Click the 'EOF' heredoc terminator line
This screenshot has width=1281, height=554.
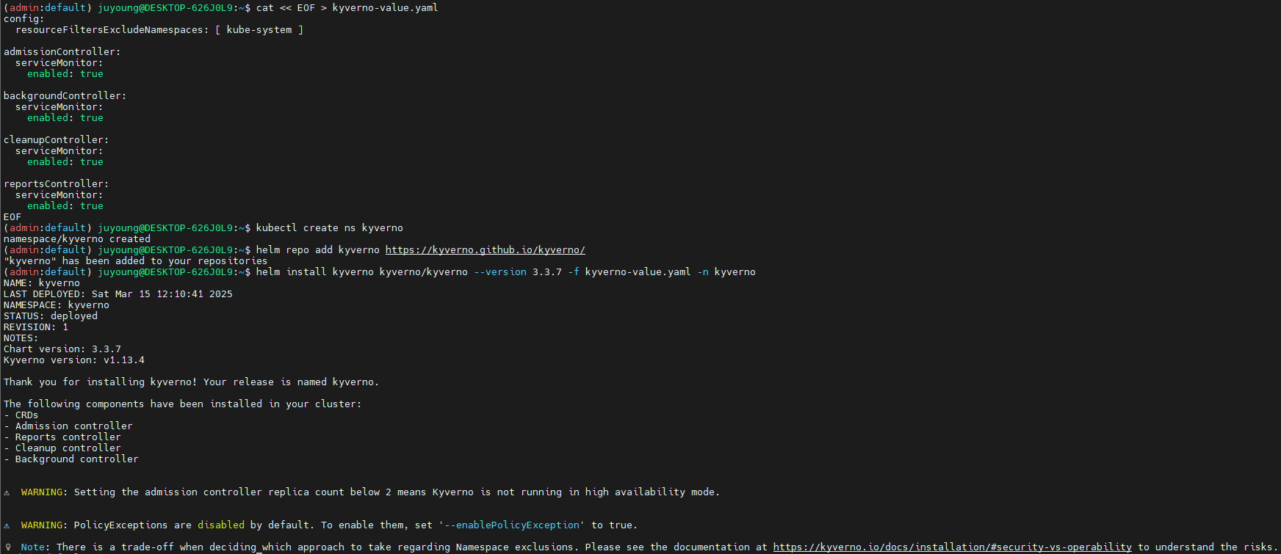tap(12, 217)
